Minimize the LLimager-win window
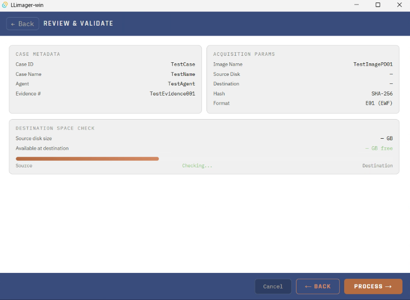 356,5
